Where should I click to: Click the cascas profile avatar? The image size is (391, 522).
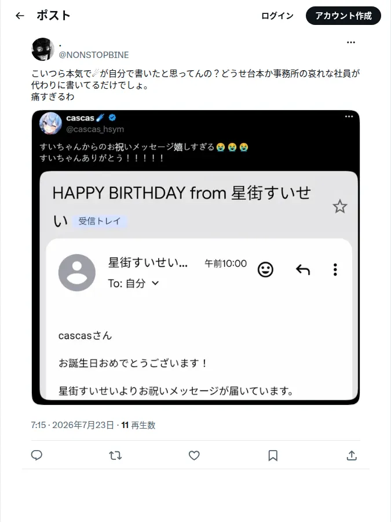[x=50, y=123]
